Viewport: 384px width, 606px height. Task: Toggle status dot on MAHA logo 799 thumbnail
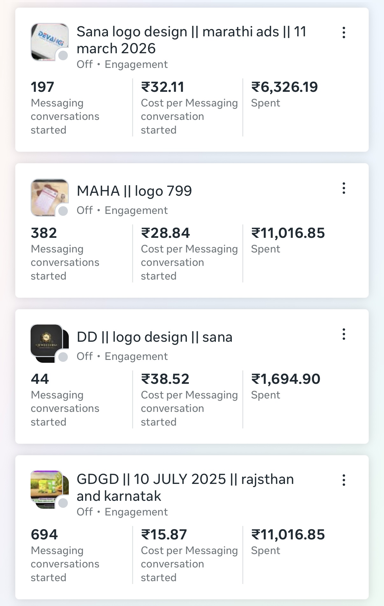(x=63, y=211)
